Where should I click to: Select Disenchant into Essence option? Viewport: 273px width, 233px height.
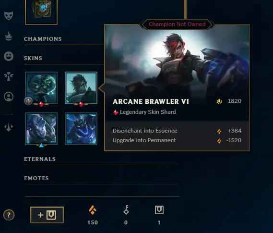tap(177, 131)
